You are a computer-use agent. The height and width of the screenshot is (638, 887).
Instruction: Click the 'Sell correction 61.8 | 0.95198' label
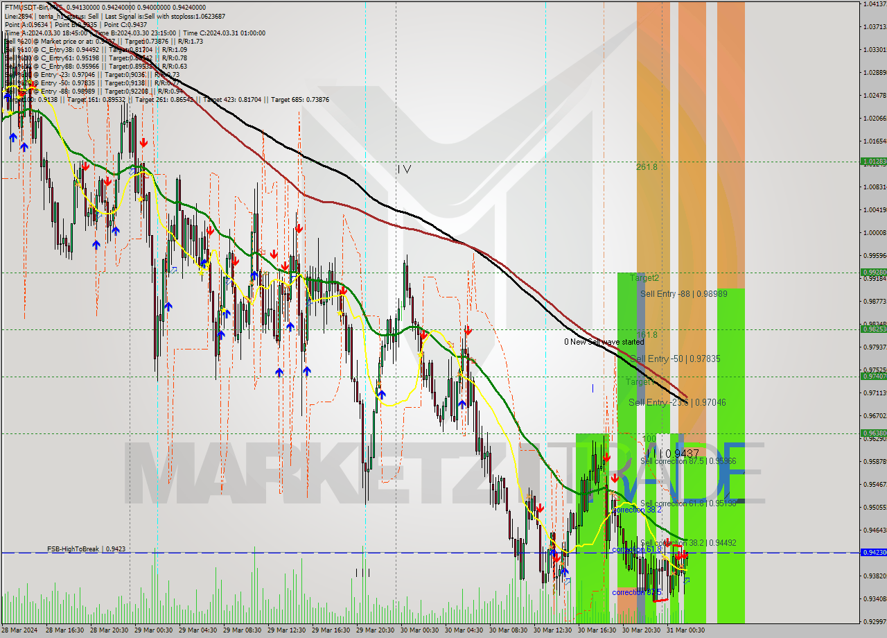(688, 503)
